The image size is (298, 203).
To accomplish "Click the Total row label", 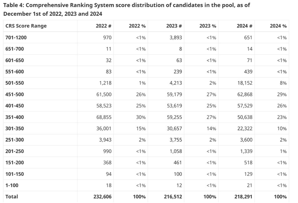I will point(12,197).
